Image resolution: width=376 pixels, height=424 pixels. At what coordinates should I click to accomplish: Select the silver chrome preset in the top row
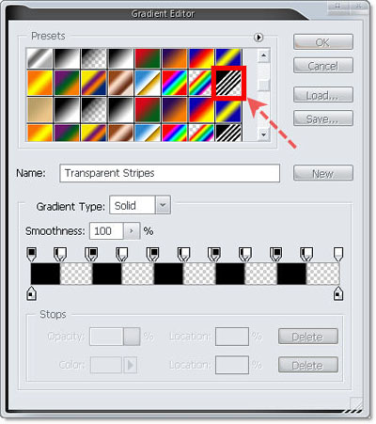[x=39, y=58]
